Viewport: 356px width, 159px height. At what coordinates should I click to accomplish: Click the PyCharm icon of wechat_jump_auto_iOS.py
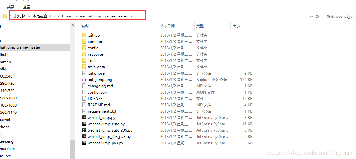84,130
